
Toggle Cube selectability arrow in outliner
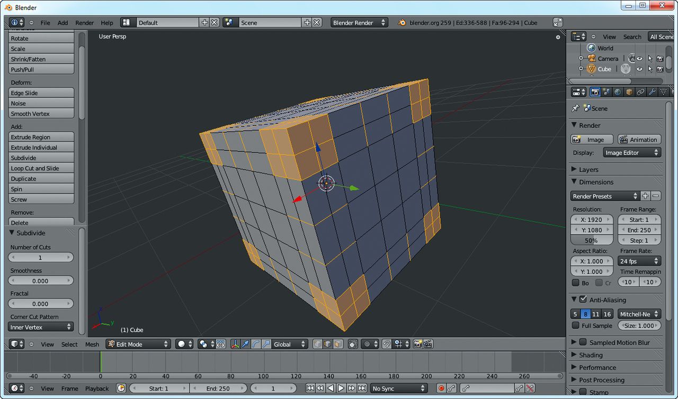tap(650, 69)
